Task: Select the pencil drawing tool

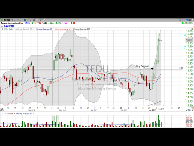Action: pyautogui.click(x=40, y=20)
